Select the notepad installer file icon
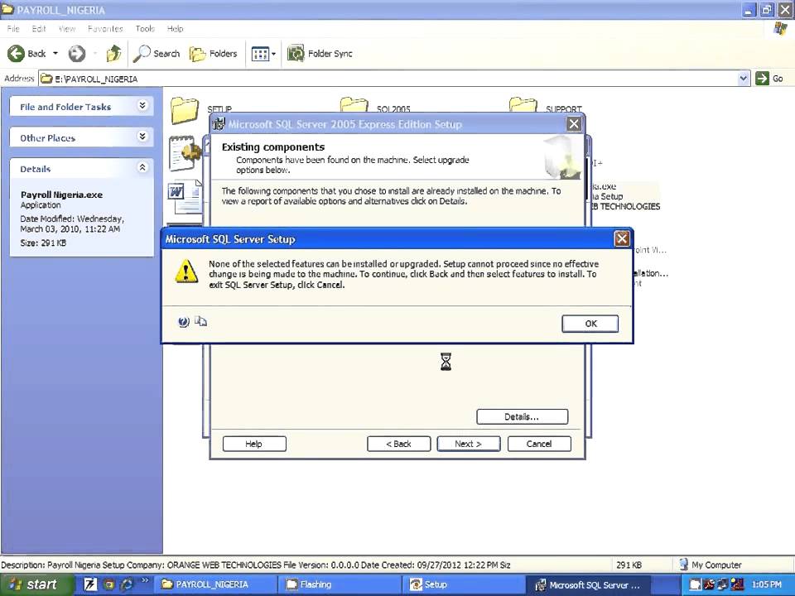The width and height of the screenshot is (795, 596). [x=185, y=152]
